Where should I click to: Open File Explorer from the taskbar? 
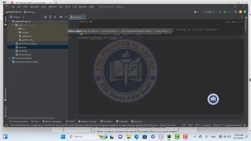128,137
